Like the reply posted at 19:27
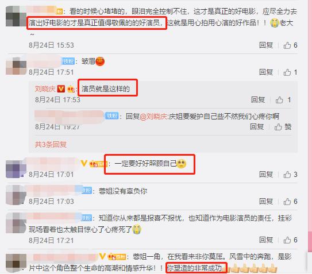This screenshot has width=312, height=274. (x=283, y=127)
